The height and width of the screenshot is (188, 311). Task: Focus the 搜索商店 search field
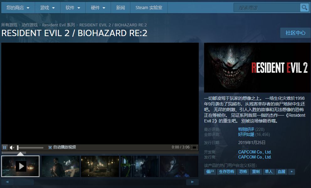267,8
